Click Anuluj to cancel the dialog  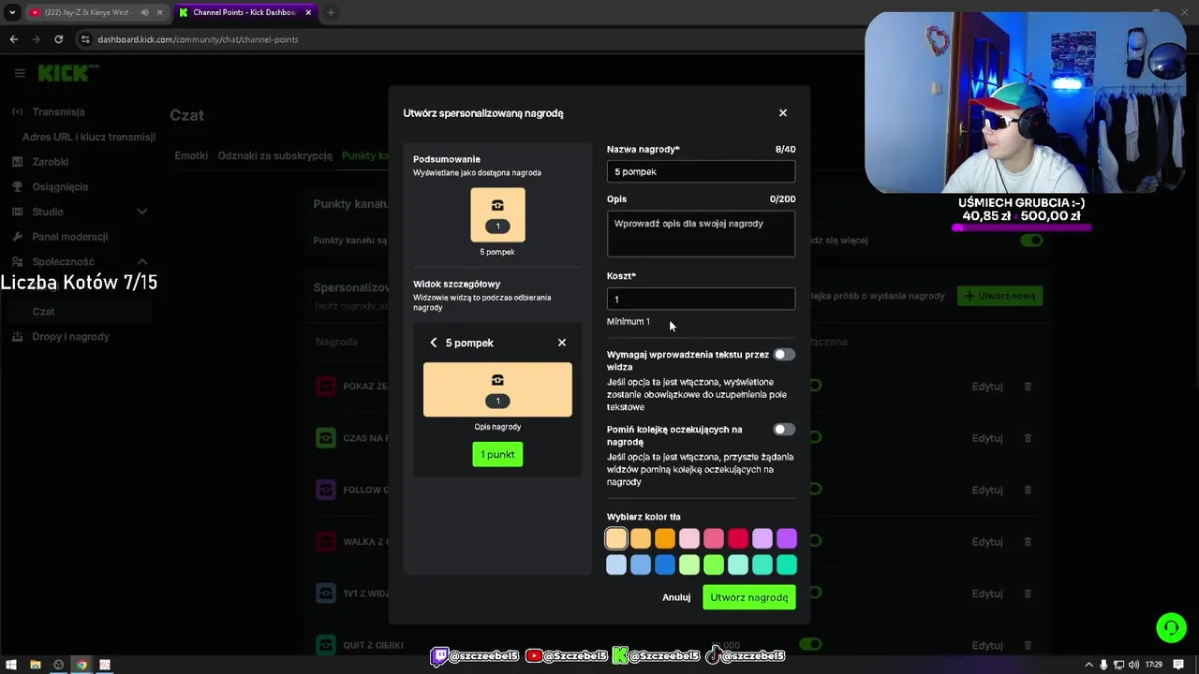coord(676,597)
